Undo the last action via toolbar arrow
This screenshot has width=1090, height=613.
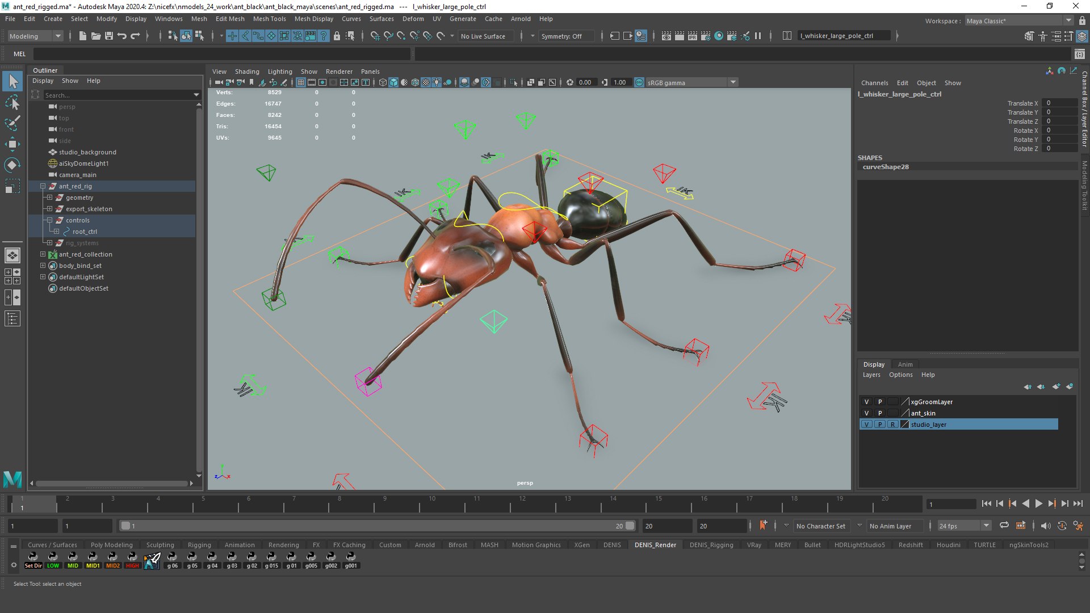coord(121,36)
